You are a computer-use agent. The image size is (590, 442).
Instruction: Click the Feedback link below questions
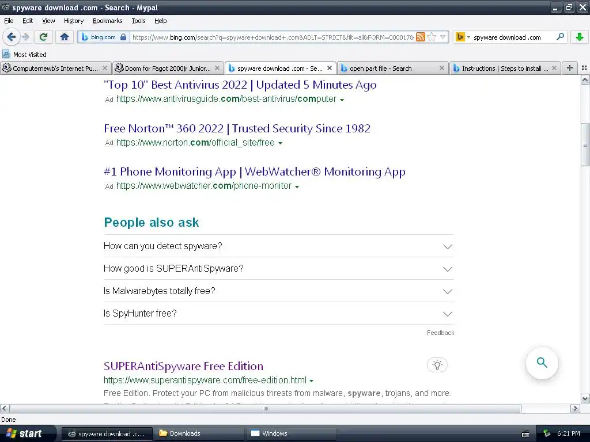pos(440,333)
